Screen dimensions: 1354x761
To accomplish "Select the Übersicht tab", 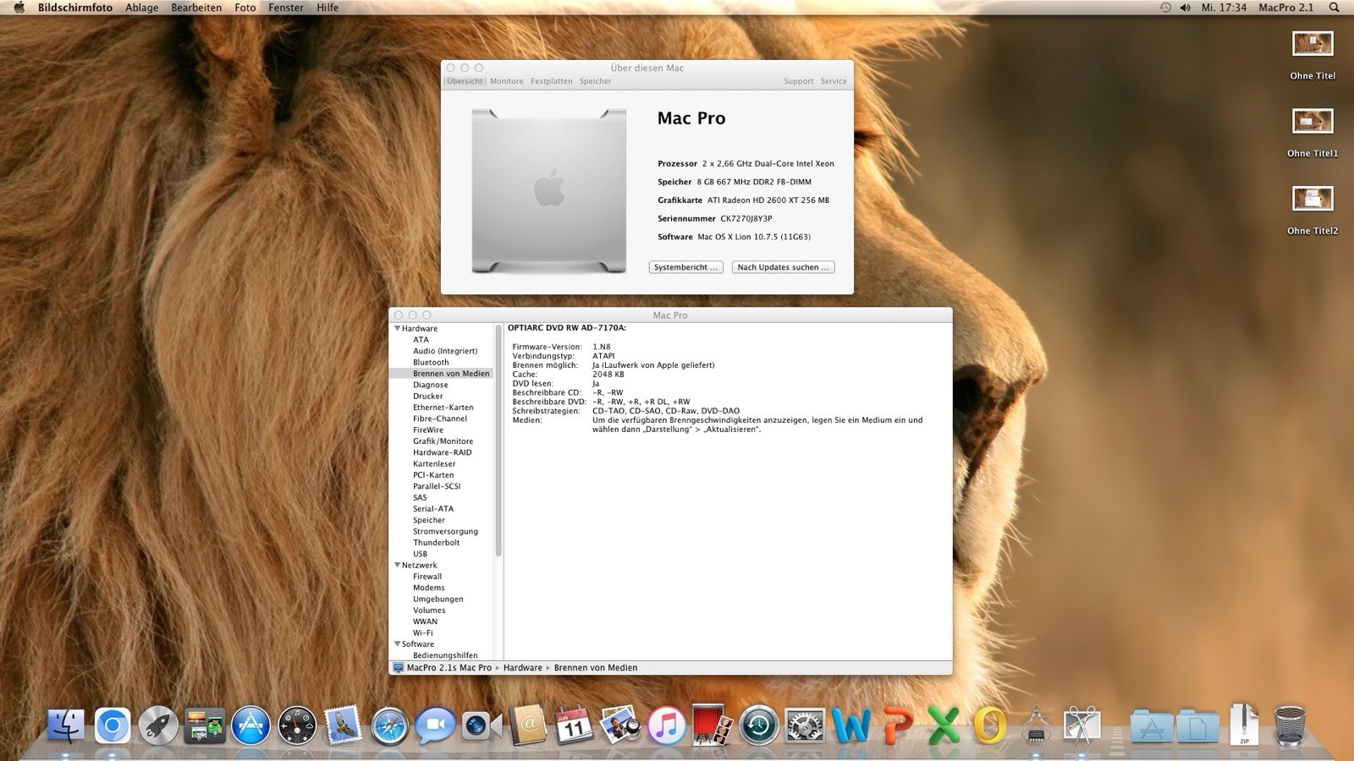I will coord(465,81).
